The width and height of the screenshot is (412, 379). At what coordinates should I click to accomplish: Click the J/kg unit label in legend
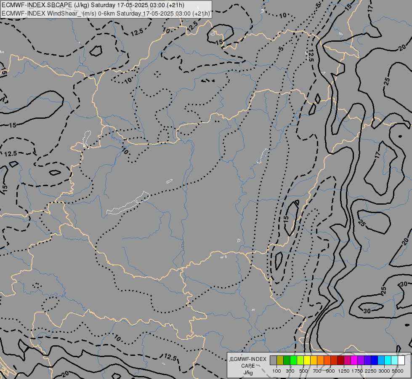[248, 373]
